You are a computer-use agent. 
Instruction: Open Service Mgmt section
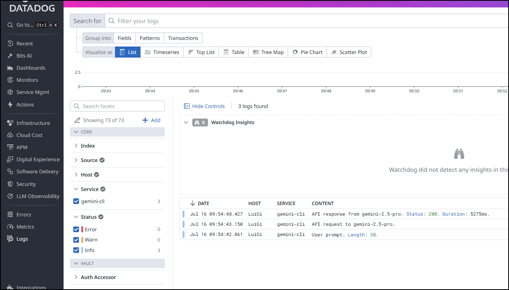point(33,92)
